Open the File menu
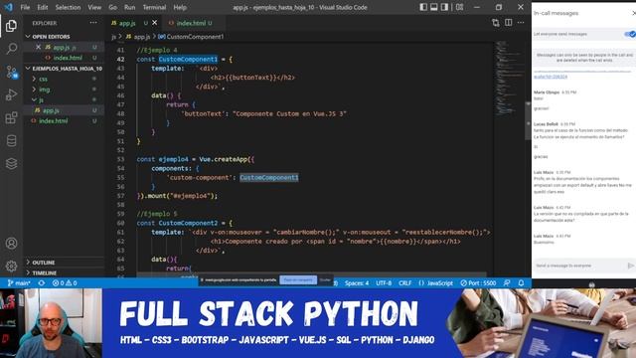The image size is (636, 358). click(25, 7)
